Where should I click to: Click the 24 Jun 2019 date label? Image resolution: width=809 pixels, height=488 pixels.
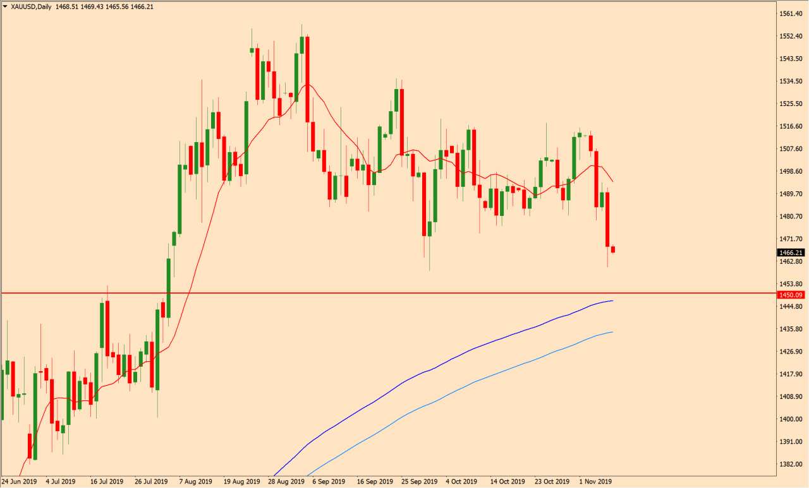click(x=19, y=482)
